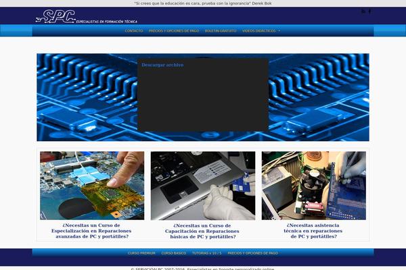Open footer PRECIOS Y OPCIONES DE PAGO

(252, 253)
